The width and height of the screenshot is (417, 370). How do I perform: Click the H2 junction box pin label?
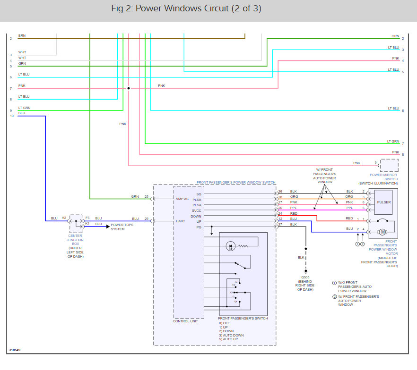pyautogui.click(x=64, y=218)
